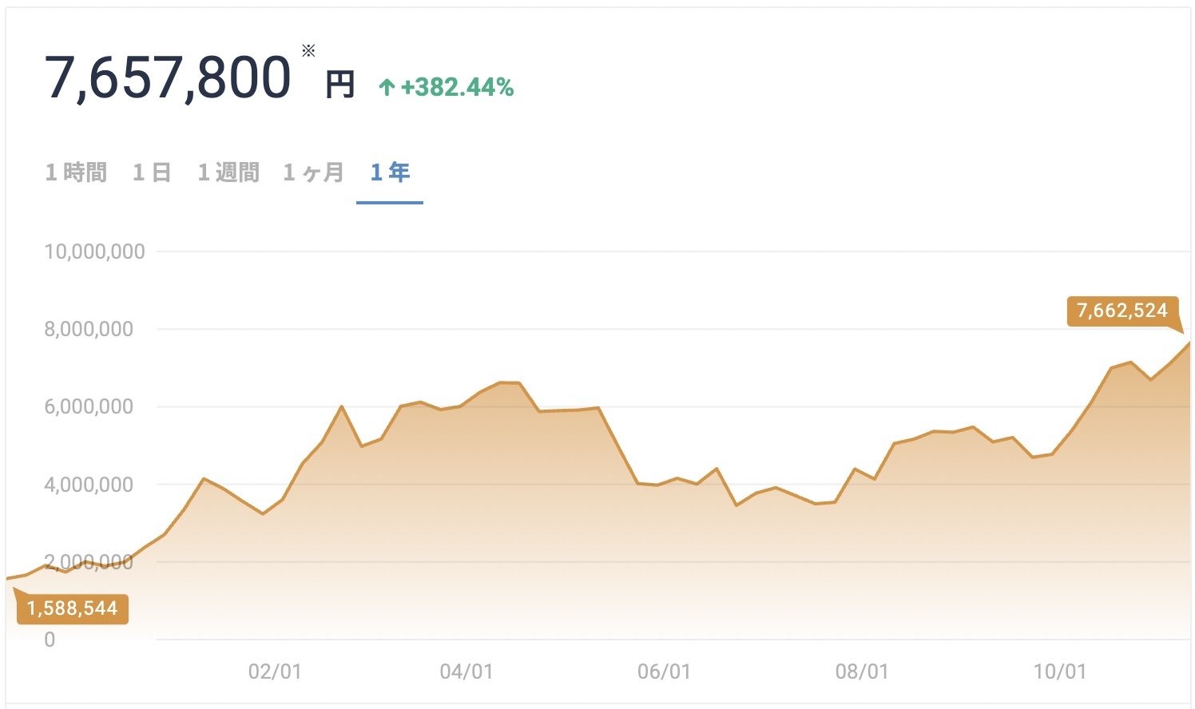Click the 1,588,544 starting price callout
1195x709 pixels.
72,608
